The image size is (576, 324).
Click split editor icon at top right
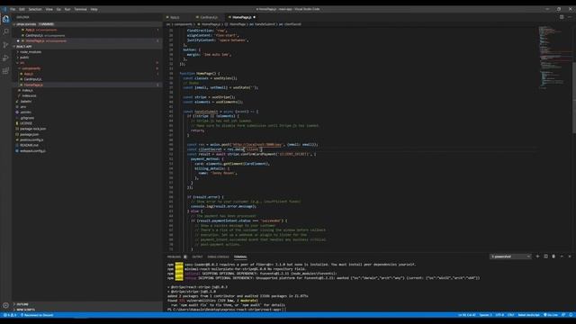coord(562,17)
